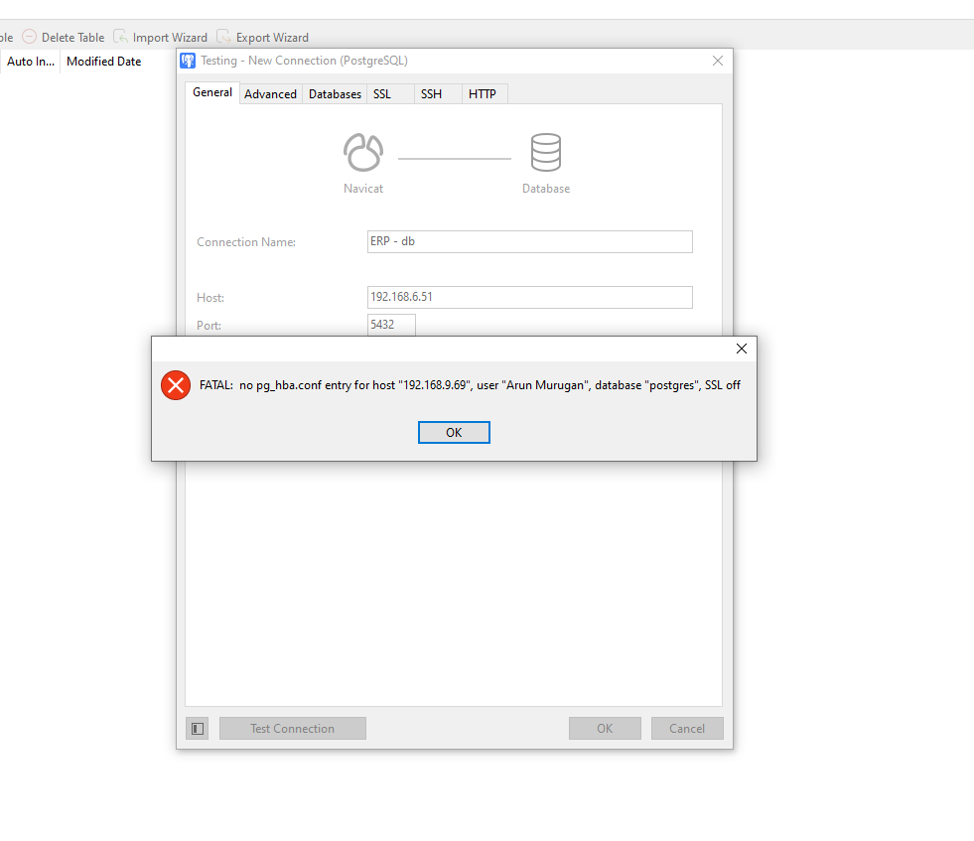Click the Database cylinder icon
This screenshot has height=841, width=974.
[546, 152]
